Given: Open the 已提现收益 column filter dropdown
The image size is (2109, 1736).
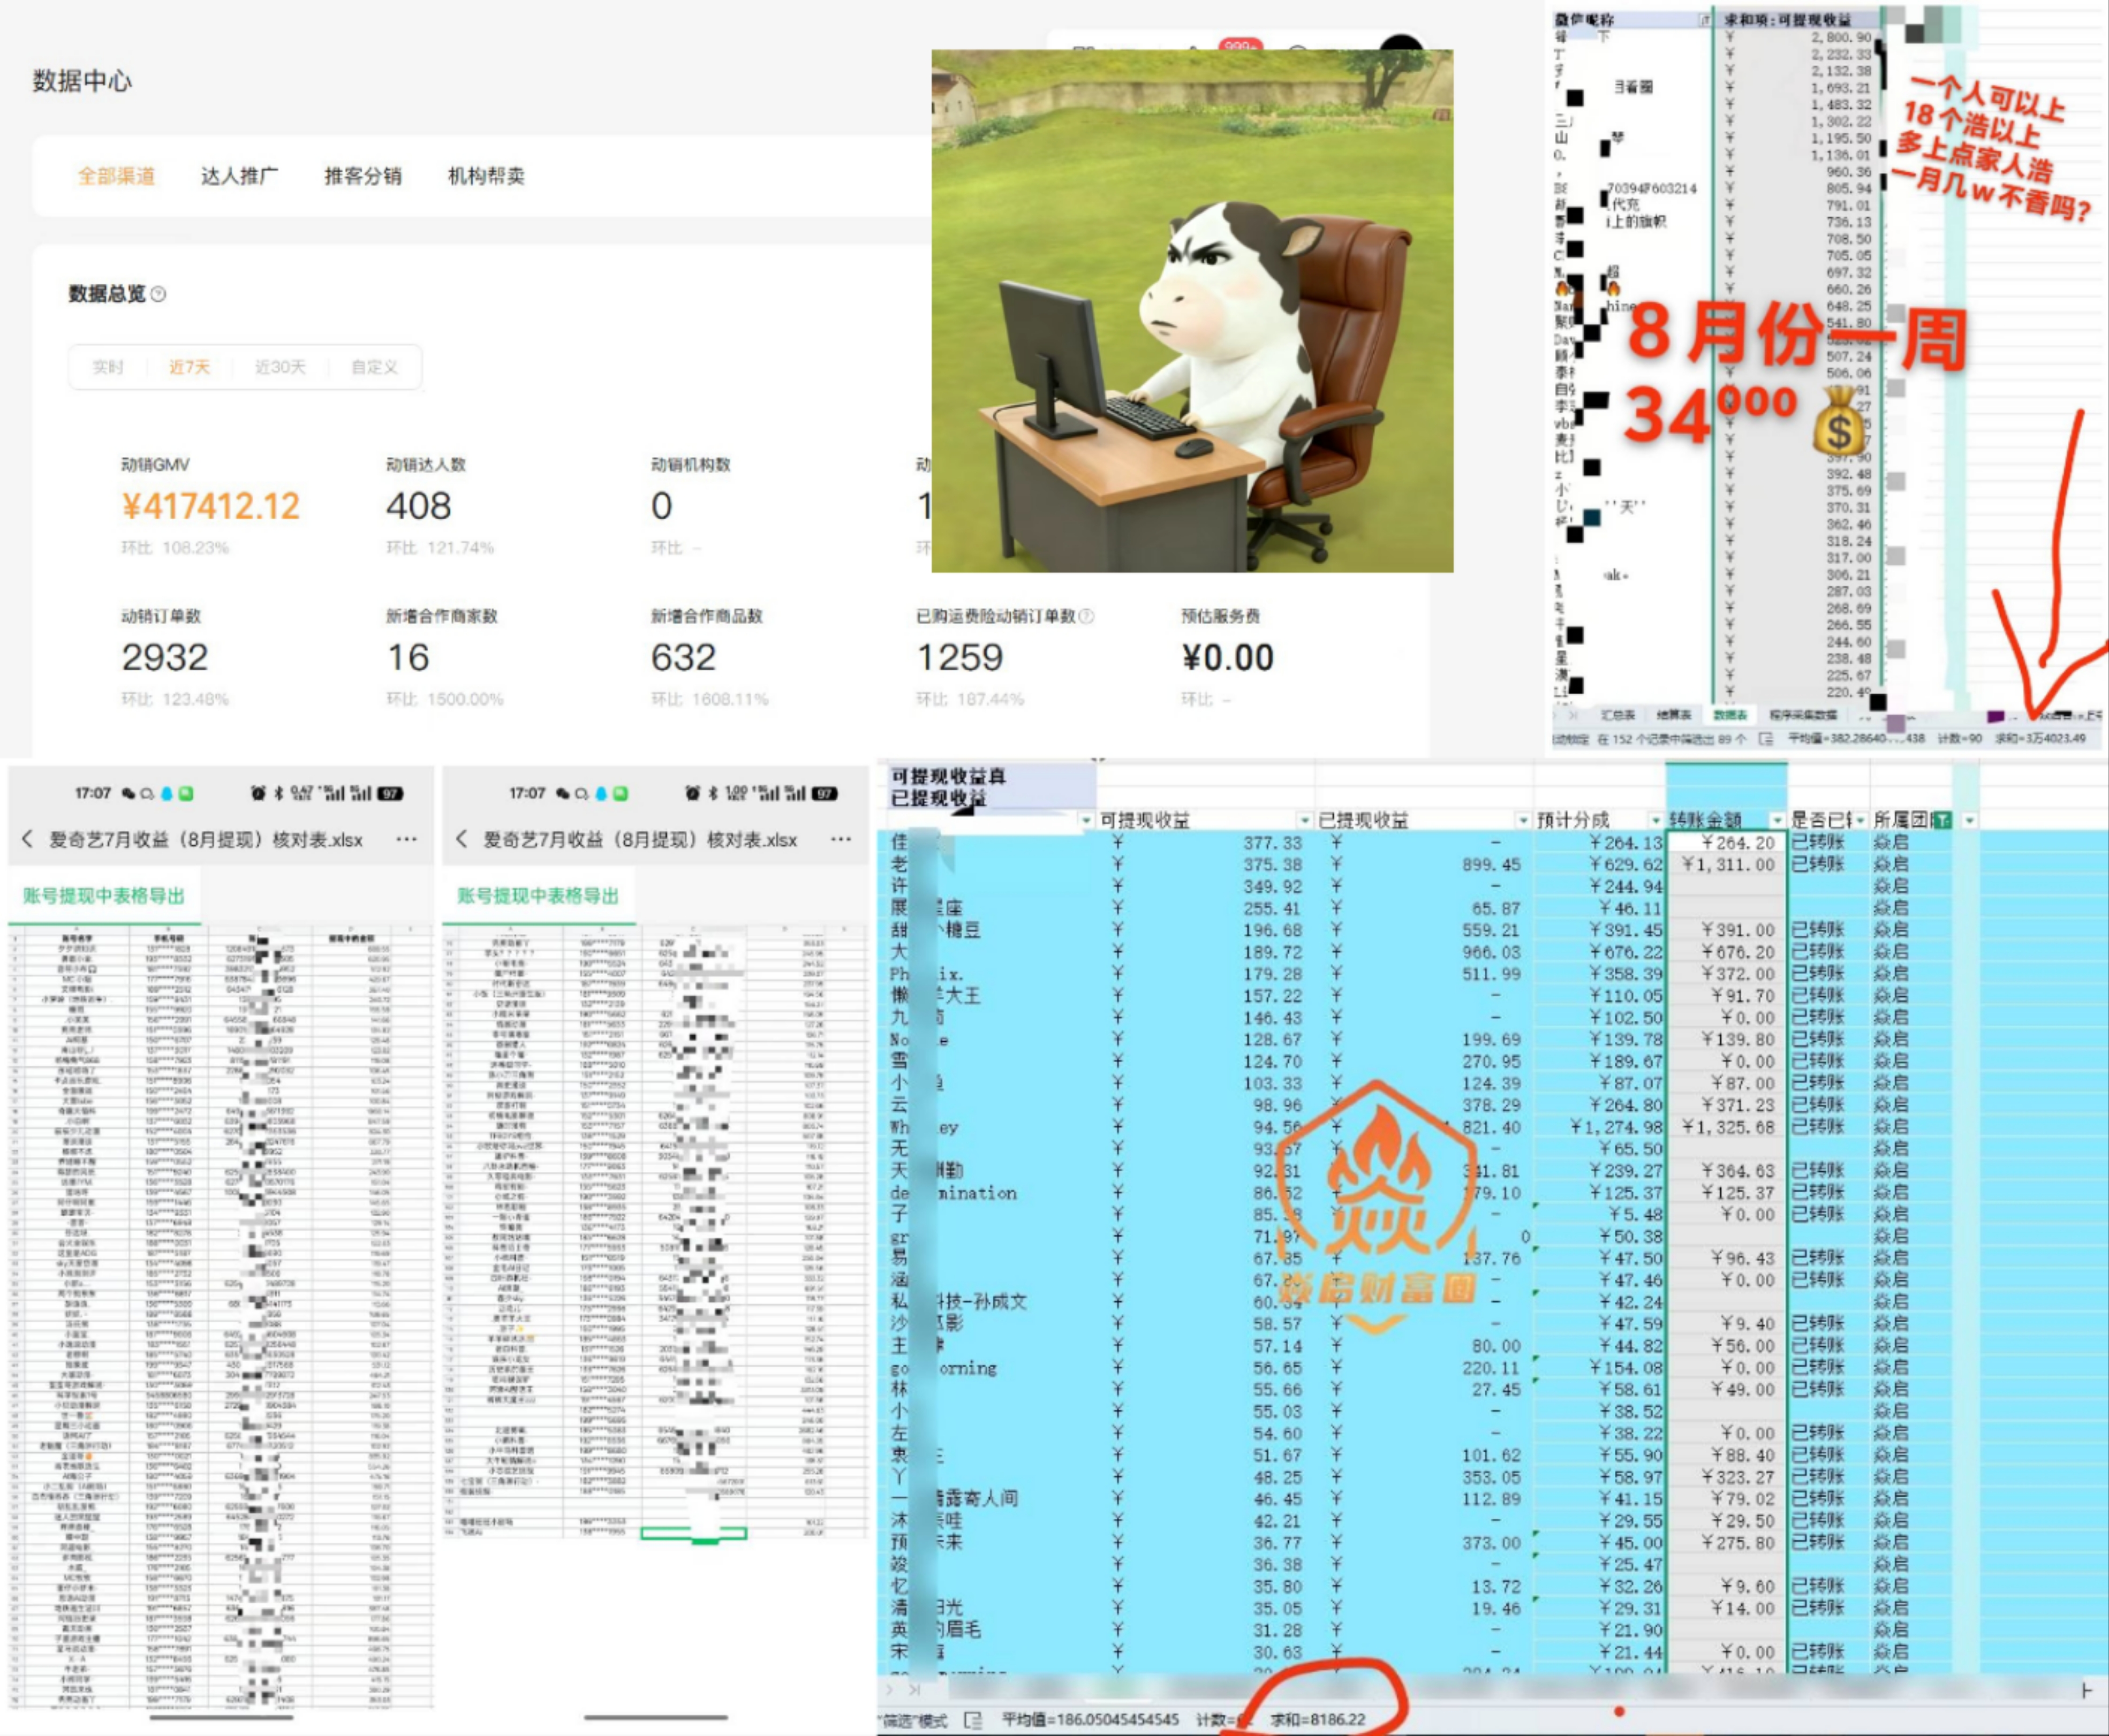Looking at the screenshot, I should (x=1523, y=820).
